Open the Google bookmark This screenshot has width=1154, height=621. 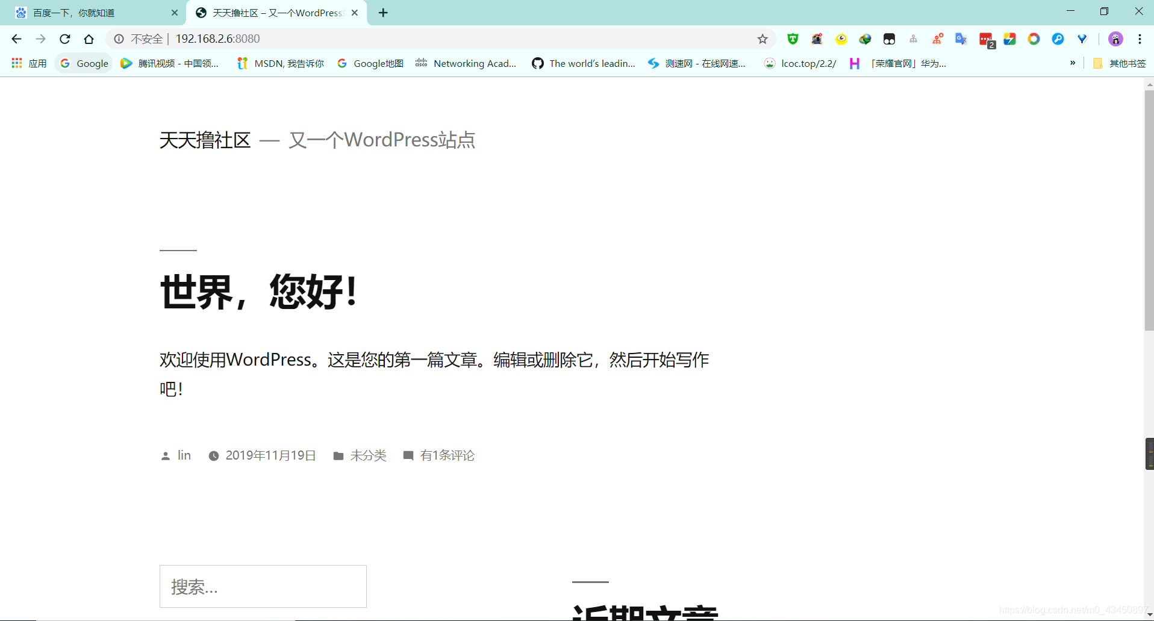(x=84, y=63)
